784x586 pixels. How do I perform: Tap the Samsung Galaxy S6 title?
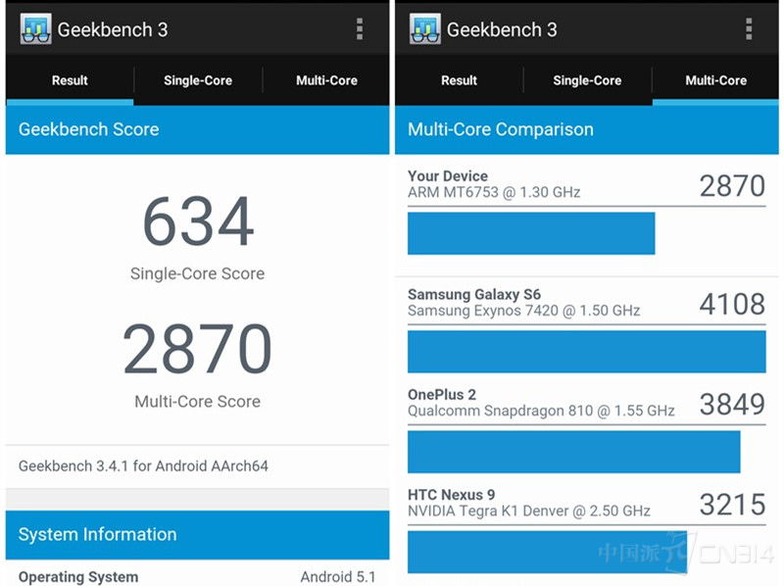[x=474, y=295]
